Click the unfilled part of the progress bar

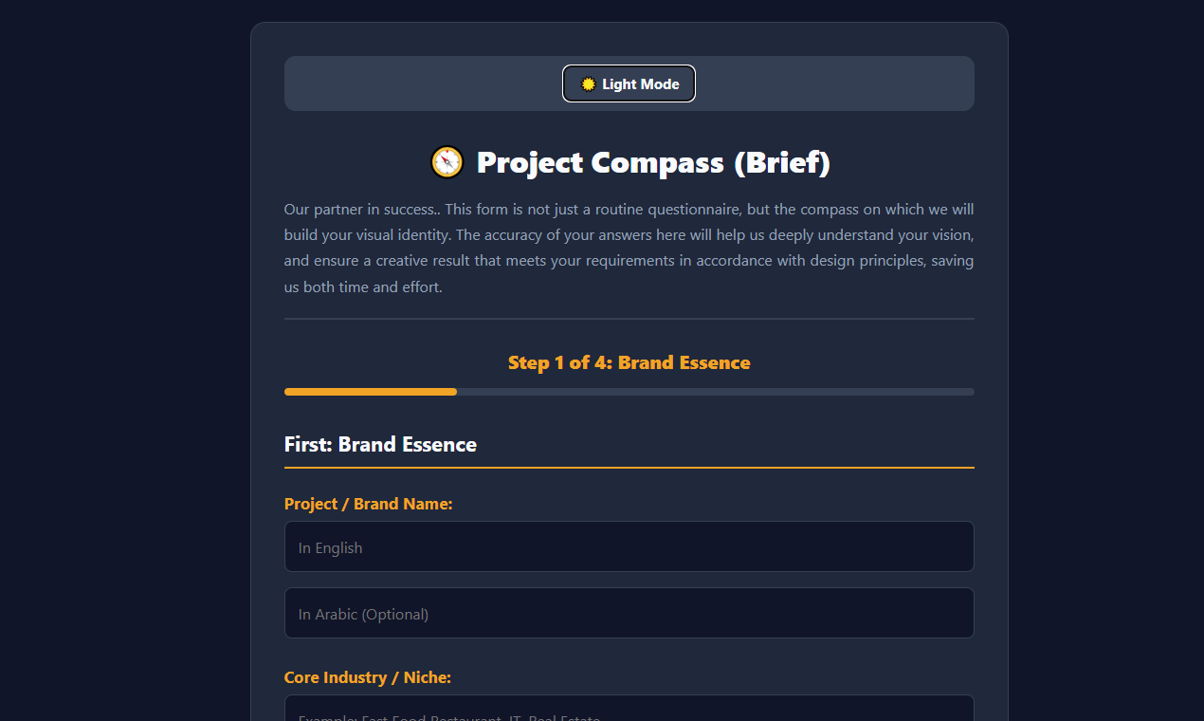(x=716, y=392)
